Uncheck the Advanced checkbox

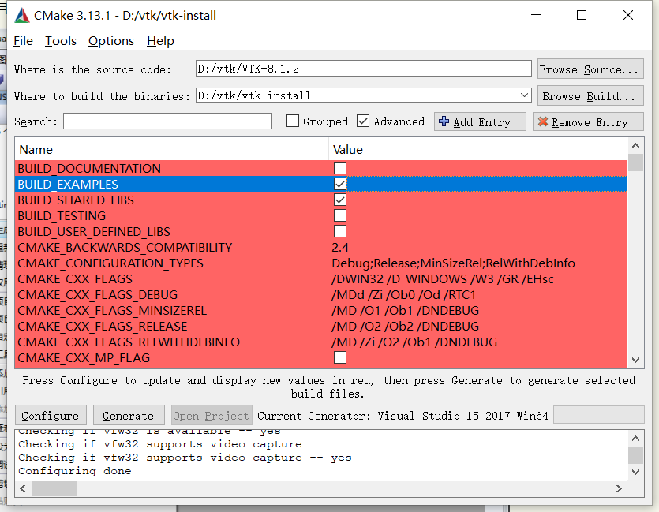[364, 121]
